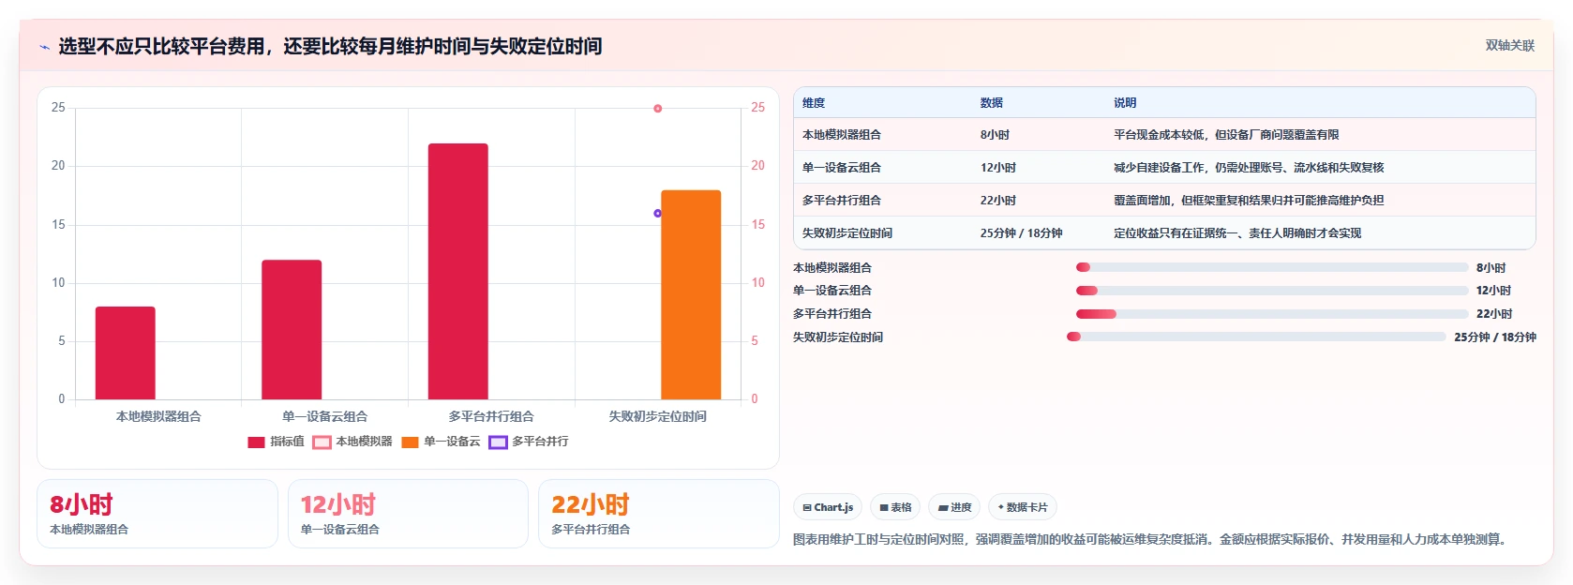Click the 表格 tag icon
Screen dimensions: 1573x585
(884, 508)
